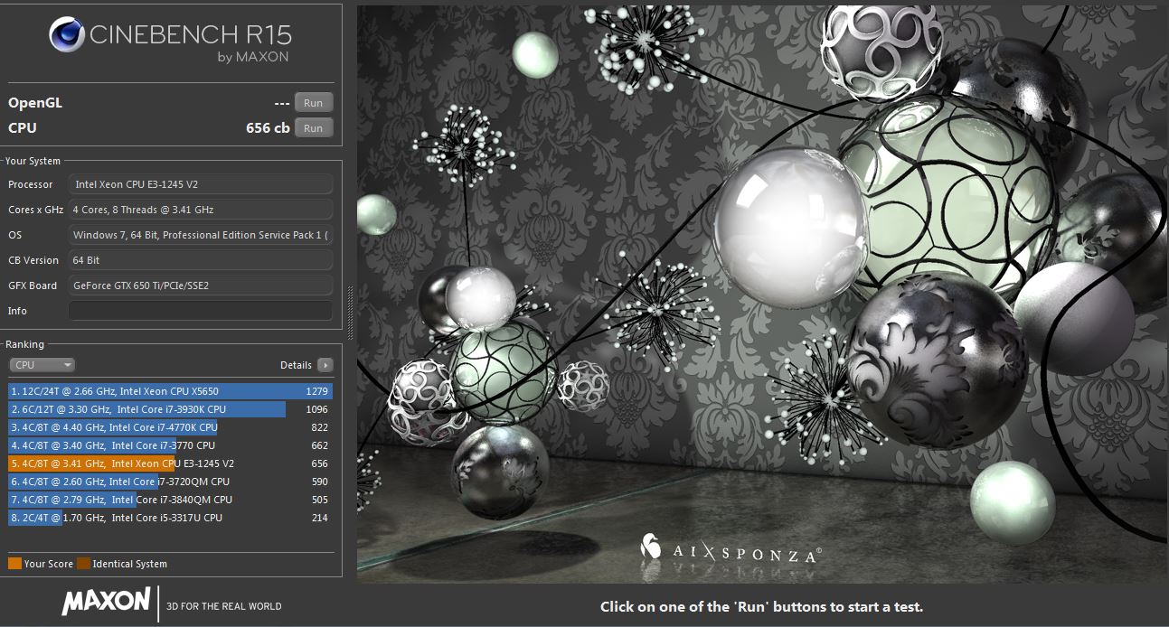Select the CB Version field 64 Bit
Image resolution: width=1169 pixels, height=627 pixels.
point(201,260)
